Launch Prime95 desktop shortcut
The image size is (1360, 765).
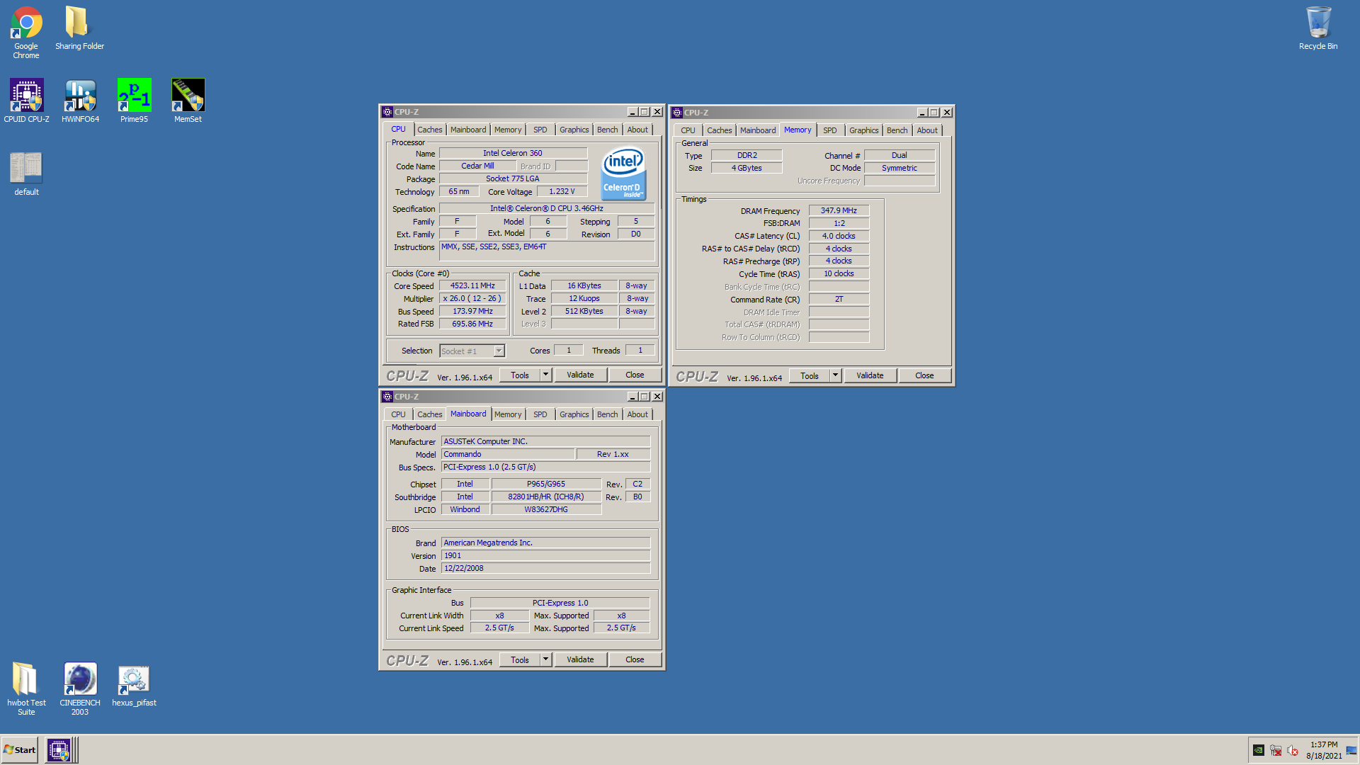coord(134,101)
